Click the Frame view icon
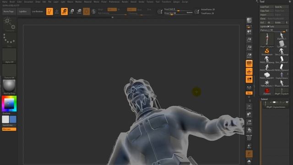 click(x=249, y=107)
